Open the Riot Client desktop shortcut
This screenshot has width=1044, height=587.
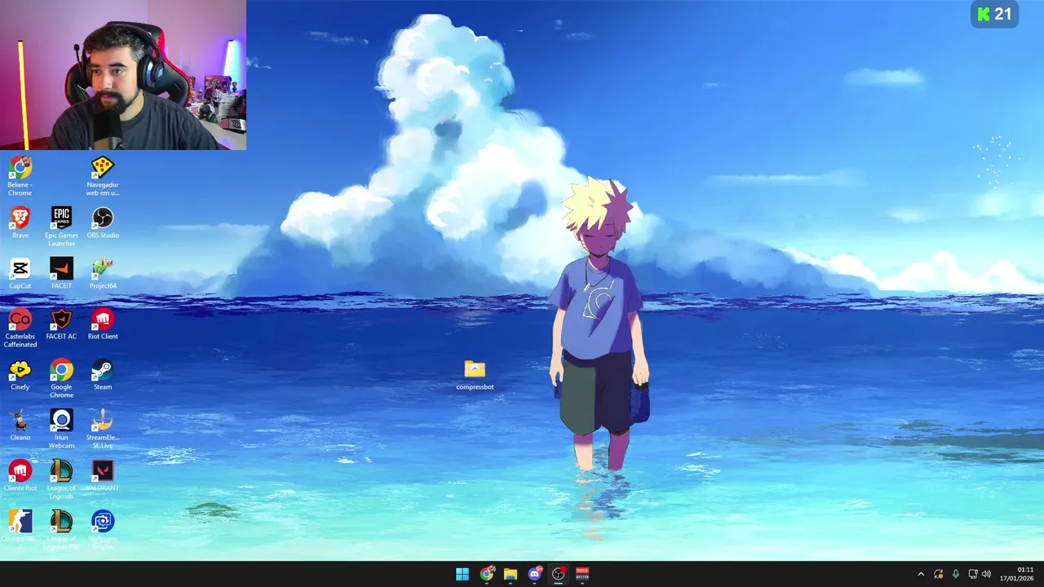[x=103, y=324]
